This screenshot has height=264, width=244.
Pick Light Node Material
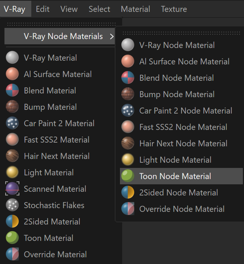coord(181,160)
